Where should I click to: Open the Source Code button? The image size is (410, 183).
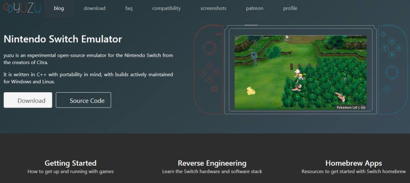[x=83, y=100]
